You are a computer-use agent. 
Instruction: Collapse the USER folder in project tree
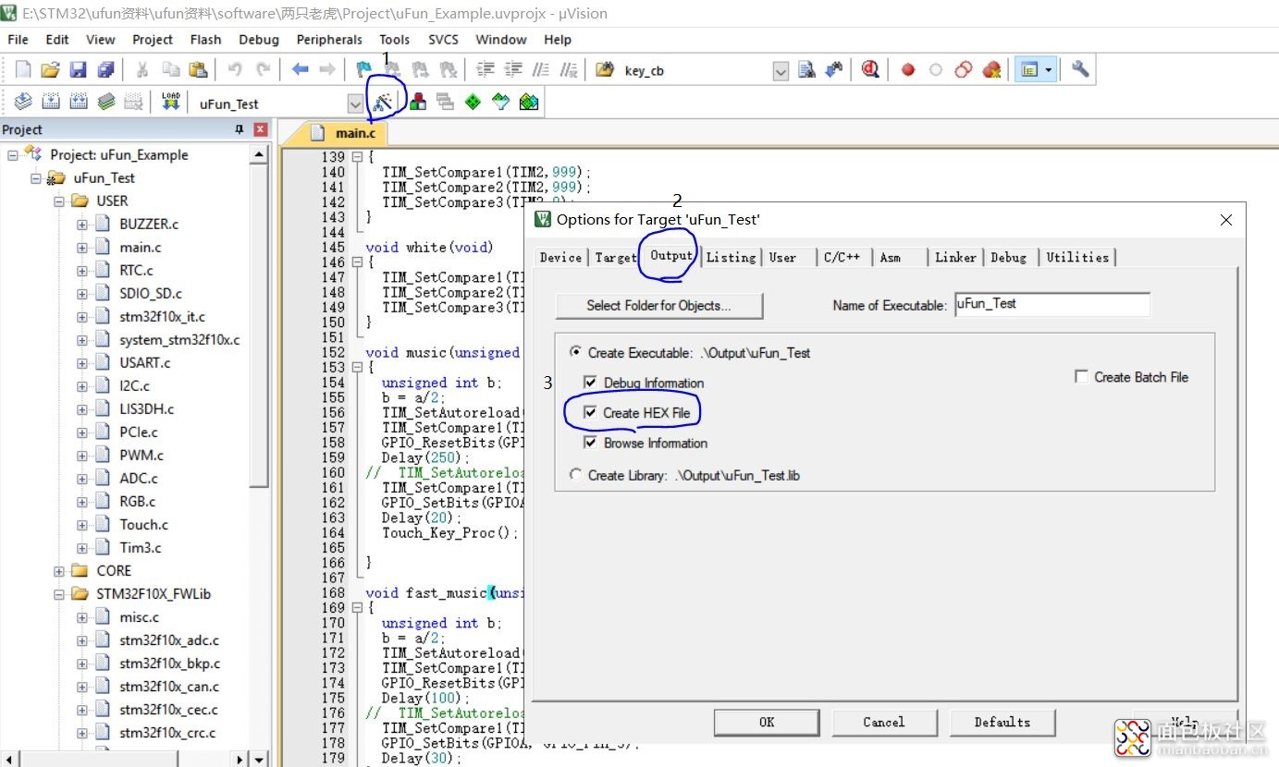tap(59, 201)
